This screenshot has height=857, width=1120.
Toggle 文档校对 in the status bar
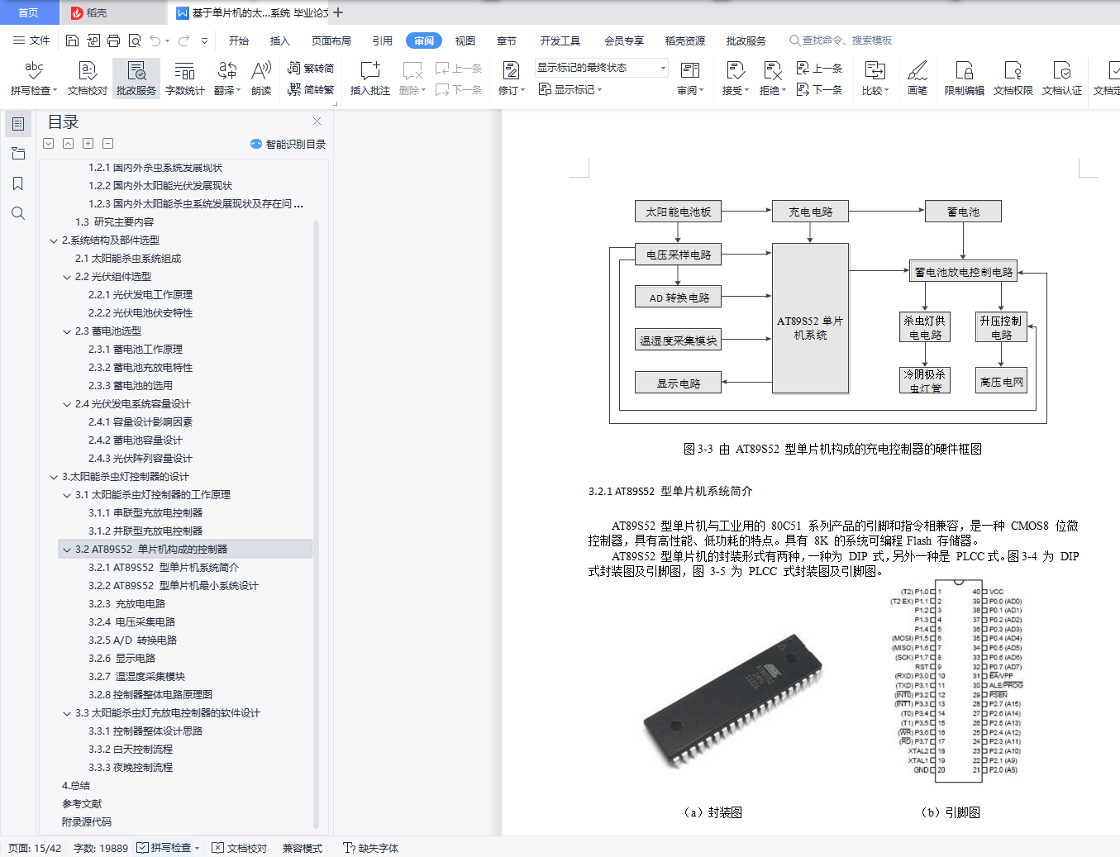point(240,848)
